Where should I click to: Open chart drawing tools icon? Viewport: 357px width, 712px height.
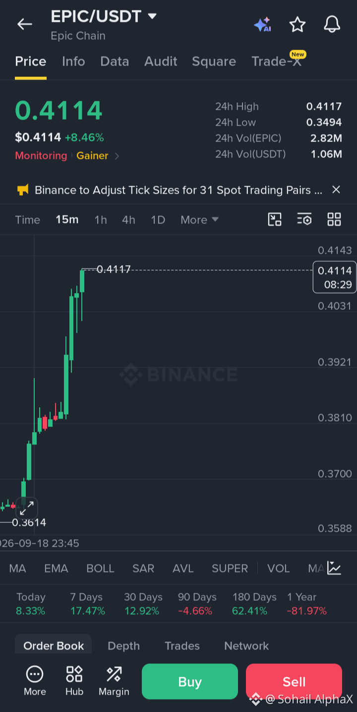(x=275, y=219)
